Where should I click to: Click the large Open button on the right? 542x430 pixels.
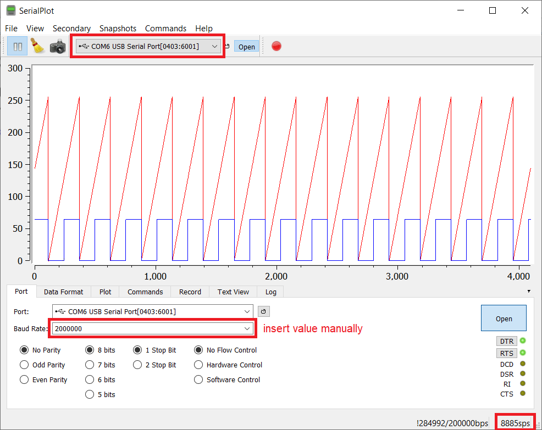[504, 318]
